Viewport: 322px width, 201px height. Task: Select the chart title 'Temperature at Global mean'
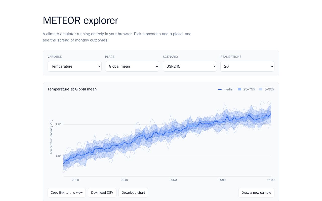(72, 89)
